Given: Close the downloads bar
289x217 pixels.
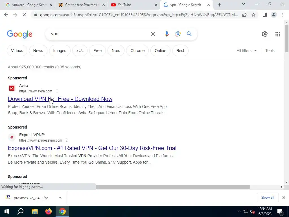Looking at the screenshot, I should (x=284, y=198).
